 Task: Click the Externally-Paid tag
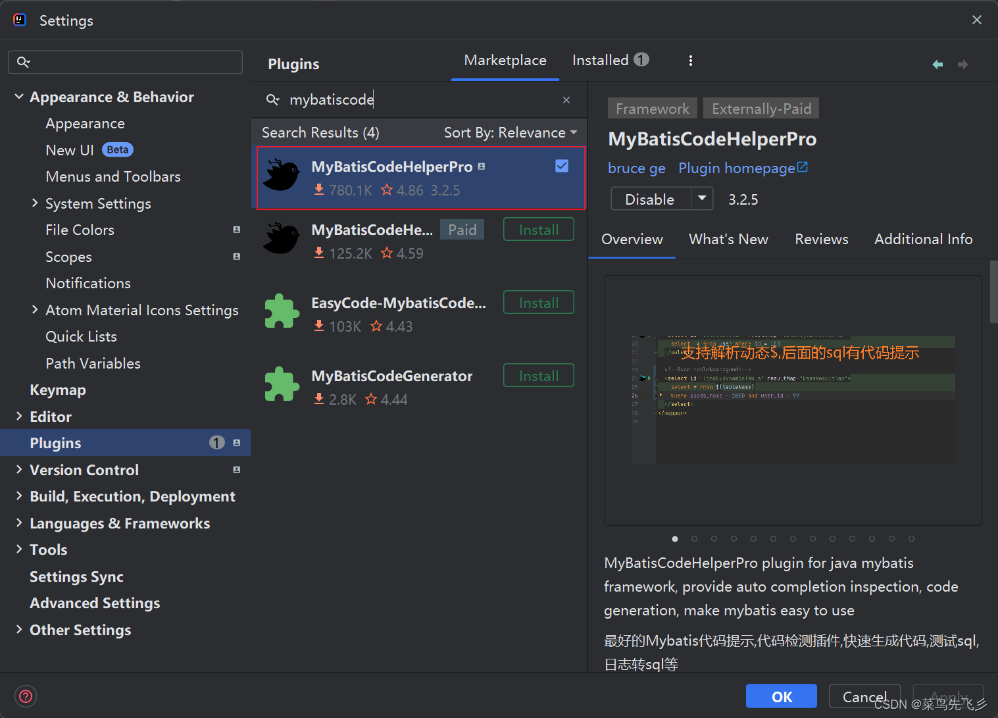click(761, 109)
